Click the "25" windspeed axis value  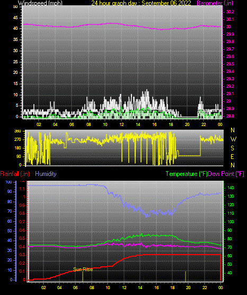point(15,62)
